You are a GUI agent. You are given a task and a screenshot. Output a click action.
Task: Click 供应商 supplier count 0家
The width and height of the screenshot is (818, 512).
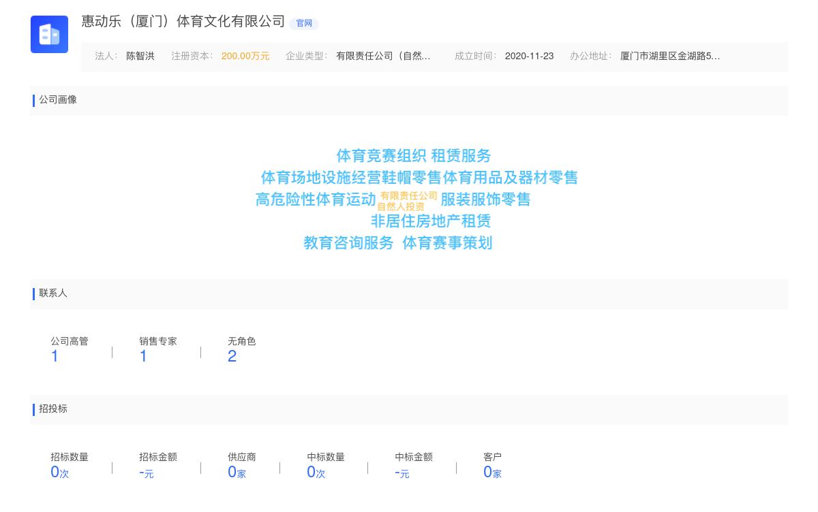click(236, 471)
